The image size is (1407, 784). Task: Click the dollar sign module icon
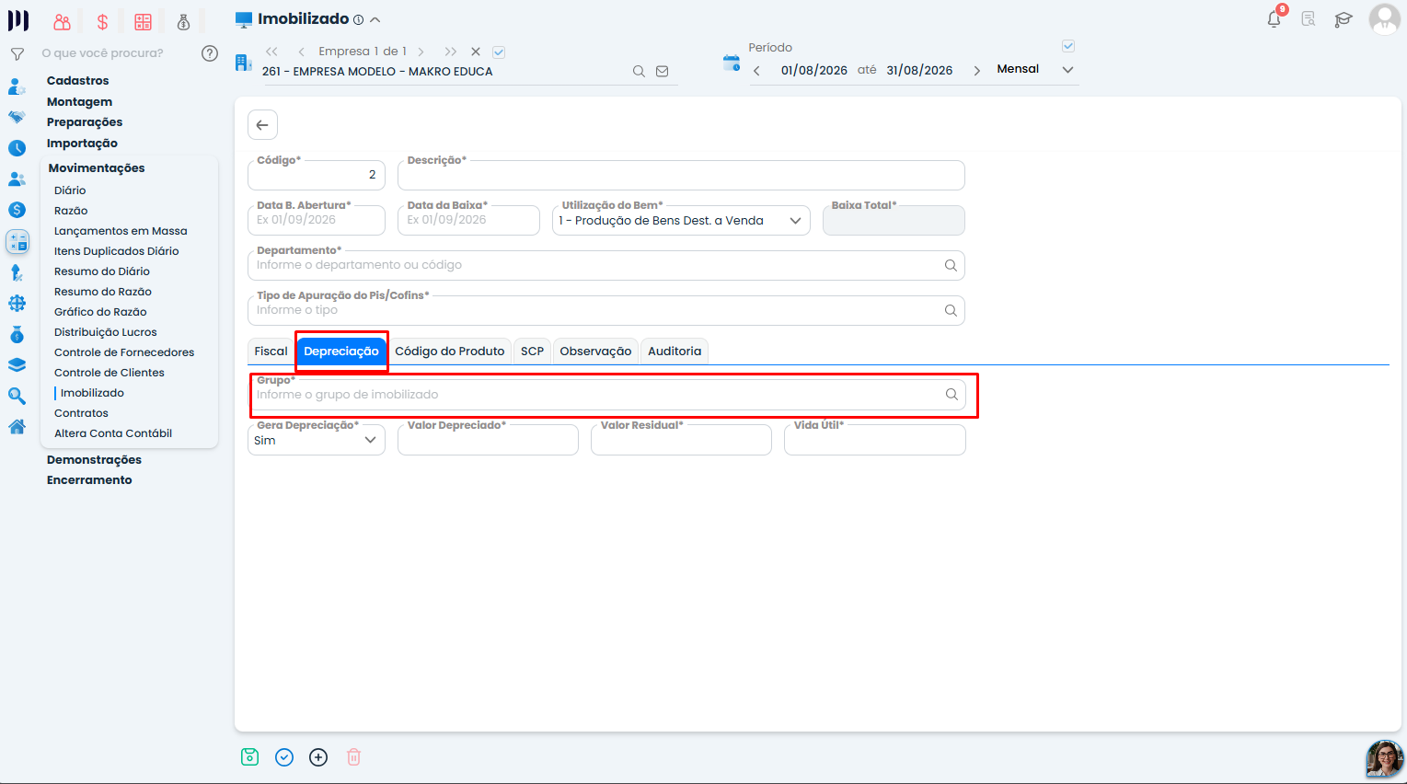point(102,22)
